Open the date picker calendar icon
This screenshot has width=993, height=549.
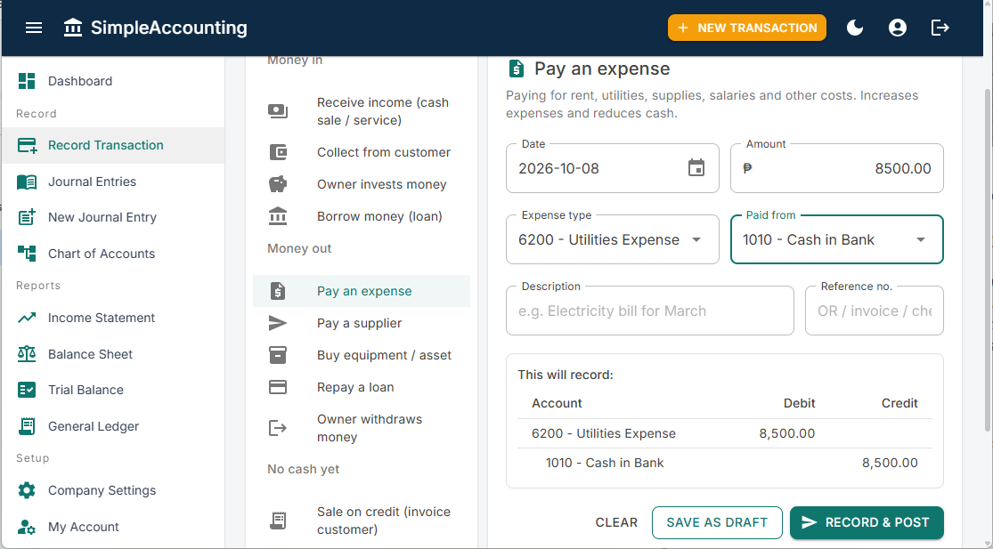696,168
